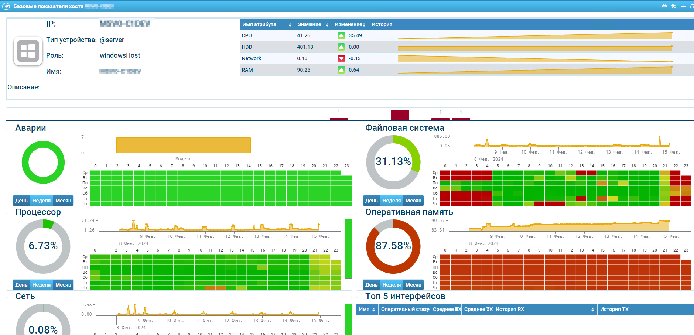Viewport: 694px width, 335px height.
Task: Select День in Файловая система panel
Action: 372,201
